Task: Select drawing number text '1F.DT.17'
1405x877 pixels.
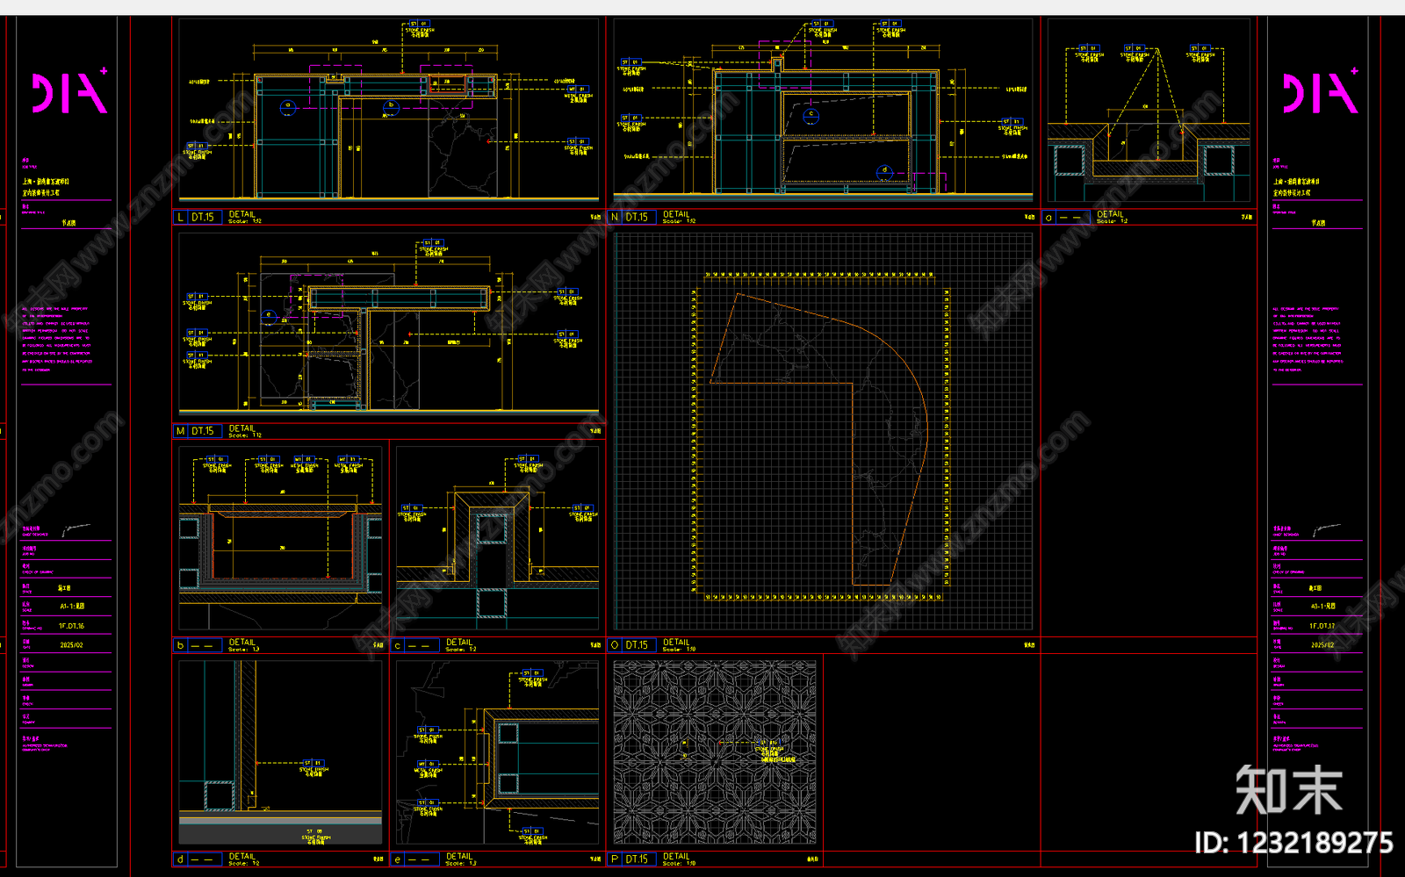Action: 1322,626
